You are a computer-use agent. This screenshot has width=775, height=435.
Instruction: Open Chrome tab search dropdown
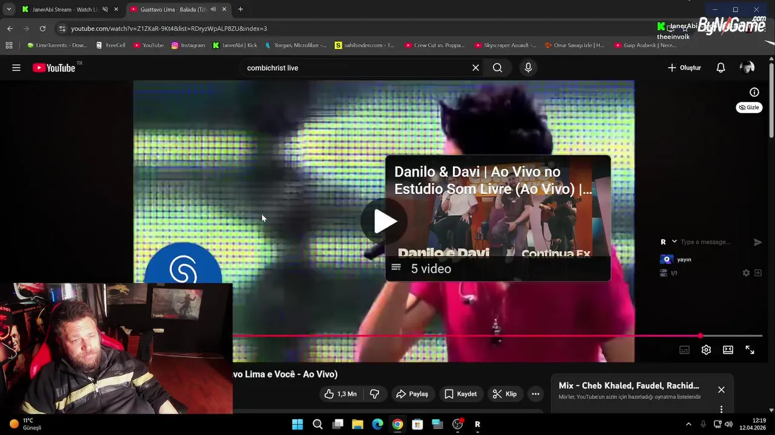click(x=8, y=9)
